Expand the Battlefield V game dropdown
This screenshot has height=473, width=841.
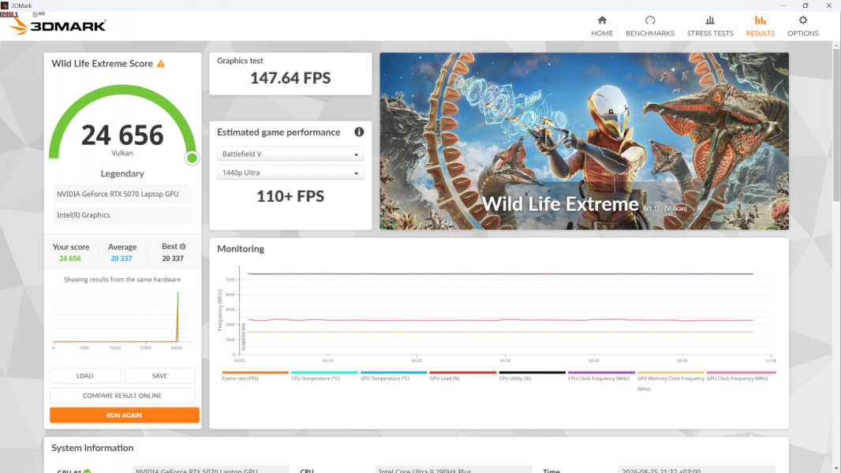point(290,154)
